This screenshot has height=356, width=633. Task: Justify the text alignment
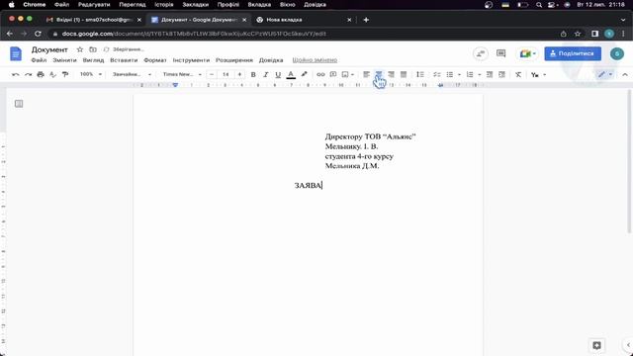404,75
